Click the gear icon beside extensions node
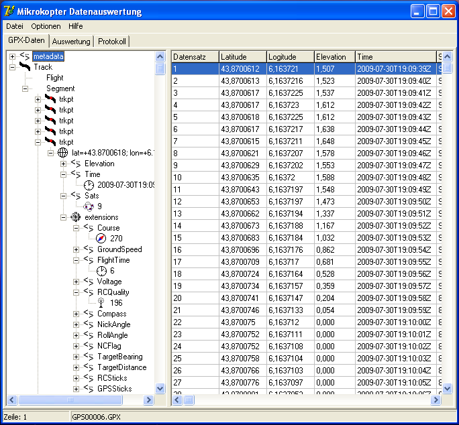 pyautogui.click(x=75, y=217)
